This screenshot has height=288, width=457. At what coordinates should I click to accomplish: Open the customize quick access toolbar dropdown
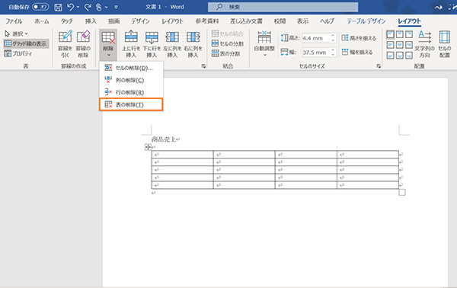[x=116, y=7]
